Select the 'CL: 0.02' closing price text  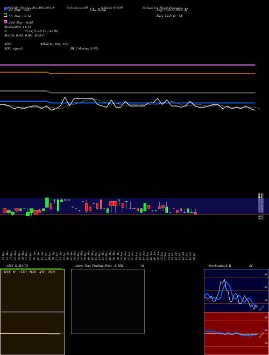coord(97,10)
